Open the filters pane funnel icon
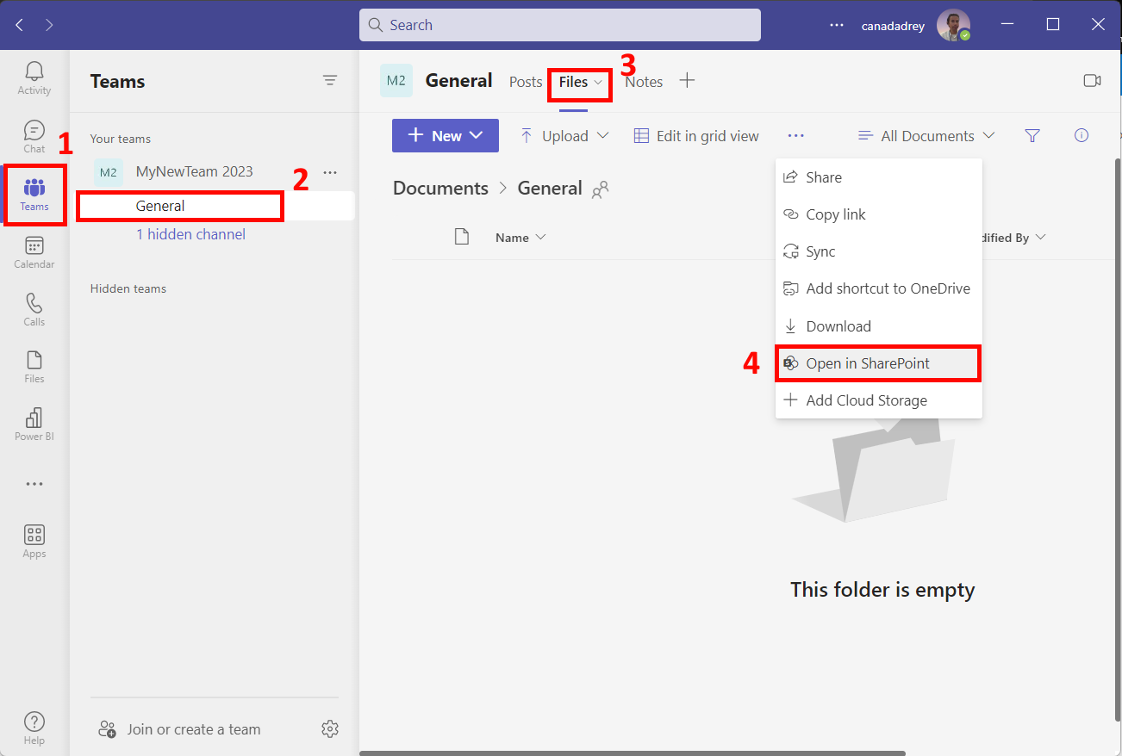Screen dimensions: 1122x756 click(1032, 136)
